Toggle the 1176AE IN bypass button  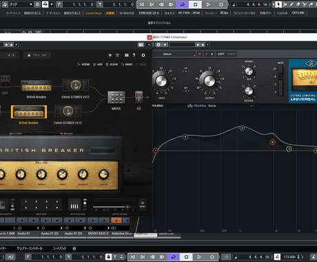(199, 54)
